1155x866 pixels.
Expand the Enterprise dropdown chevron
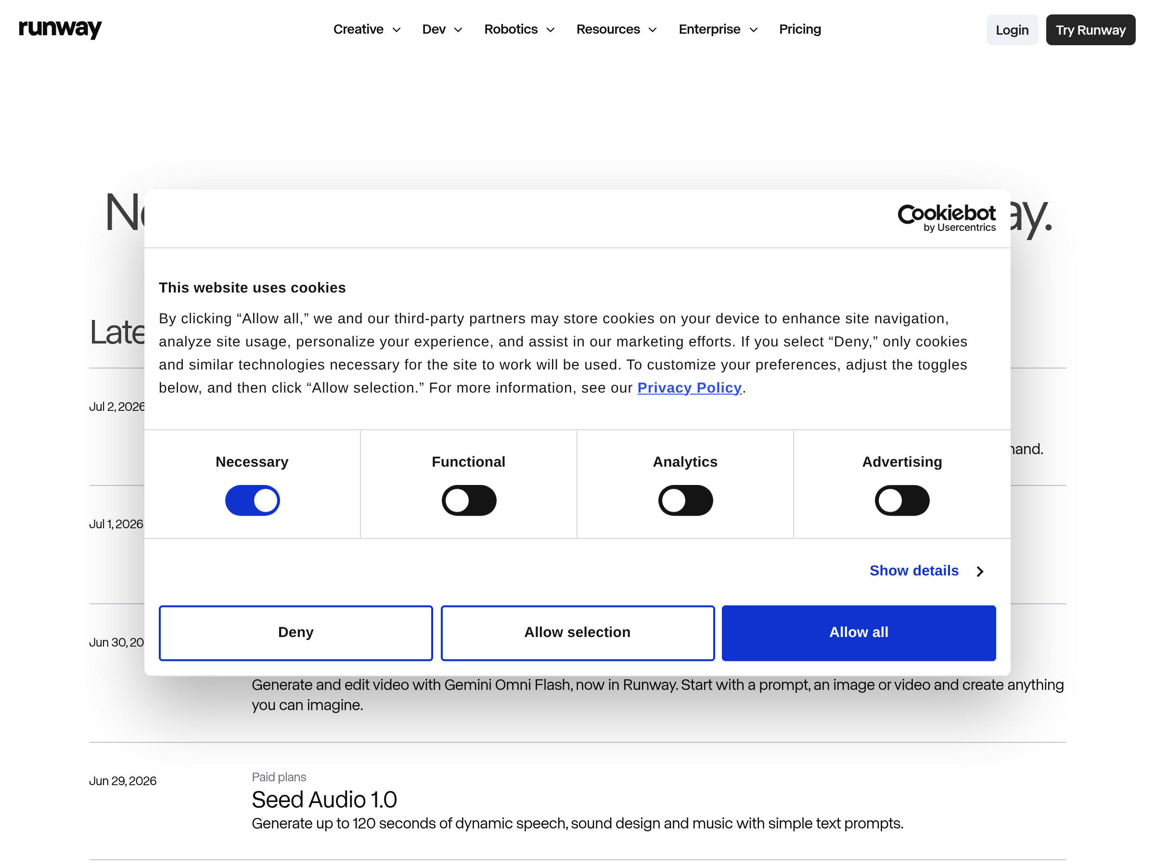754,30
